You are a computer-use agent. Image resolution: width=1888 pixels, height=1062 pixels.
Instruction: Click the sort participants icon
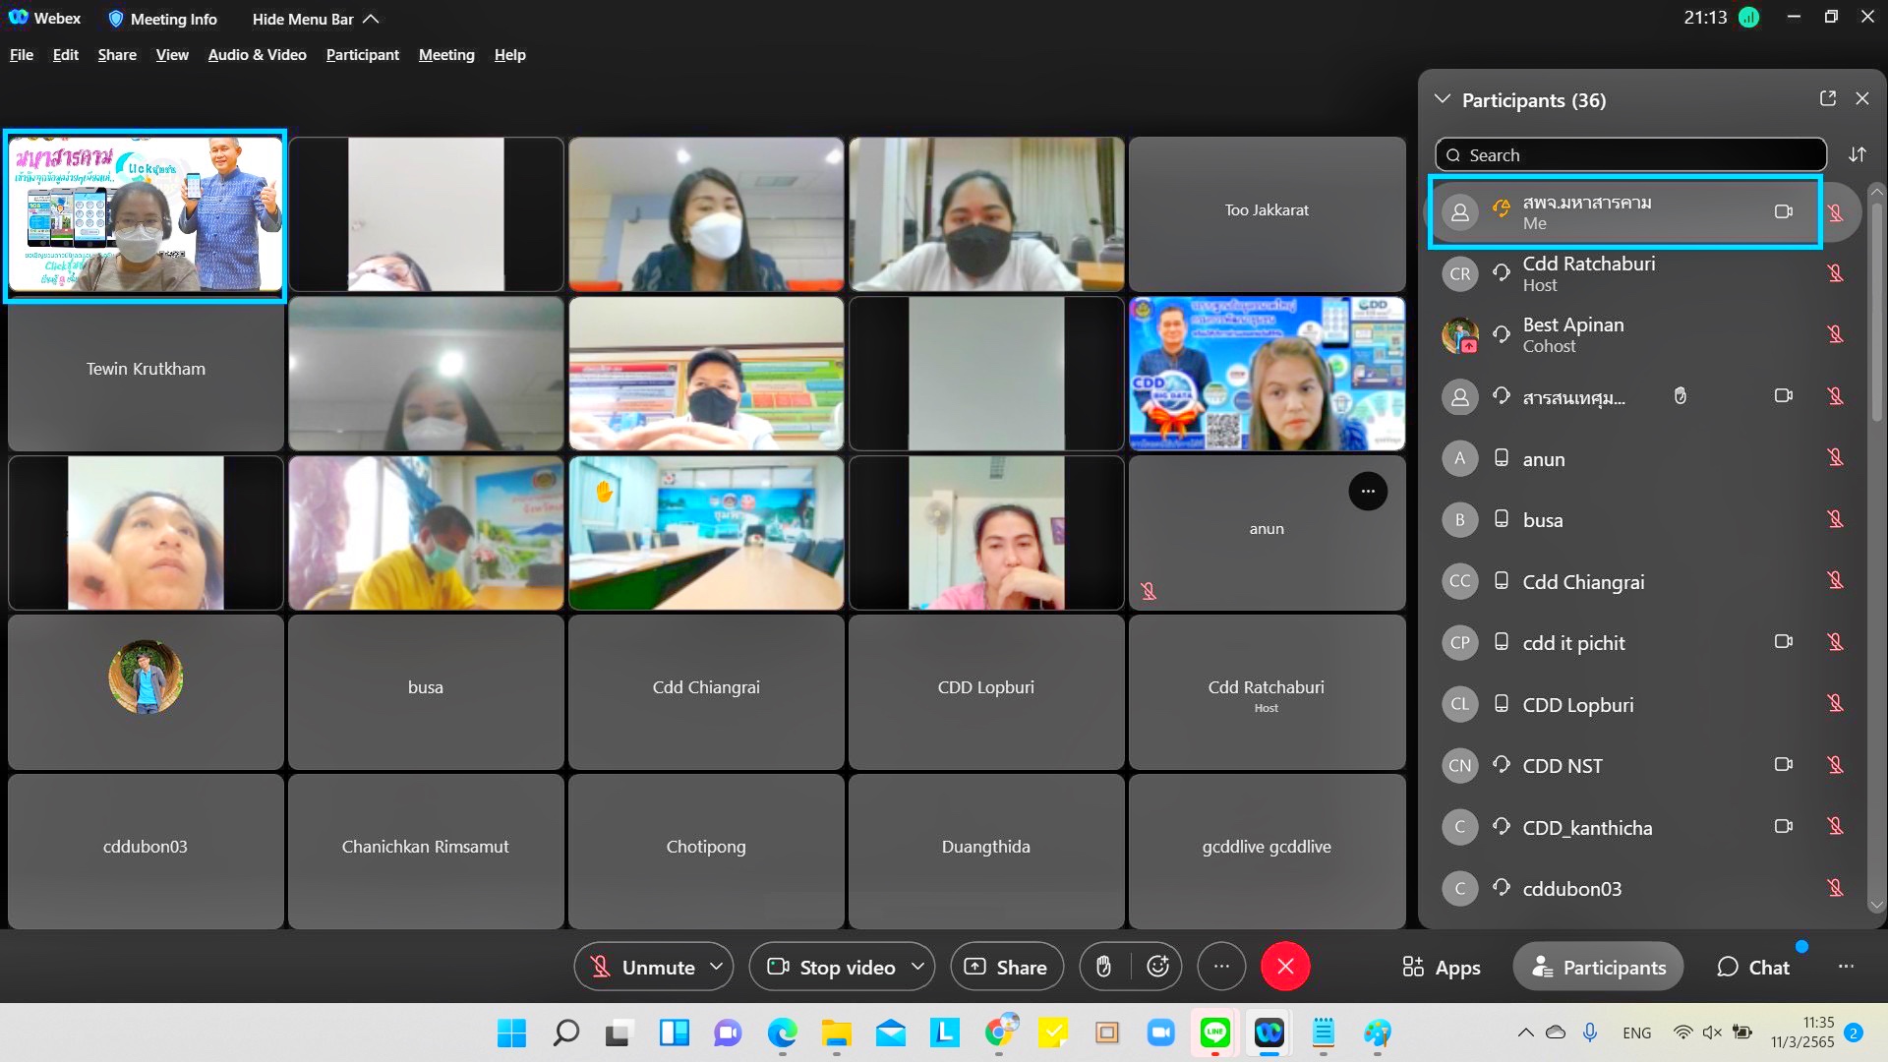[1857, 154]
